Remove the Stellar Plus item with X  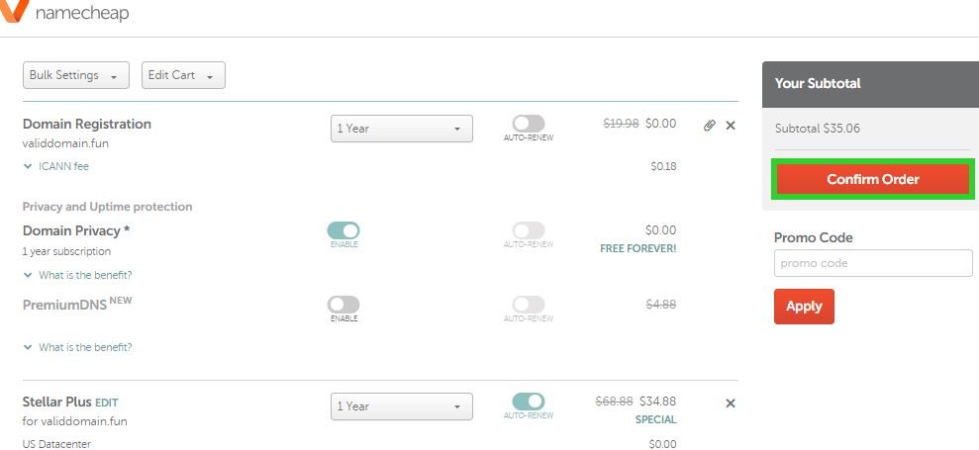click(731, 404)
